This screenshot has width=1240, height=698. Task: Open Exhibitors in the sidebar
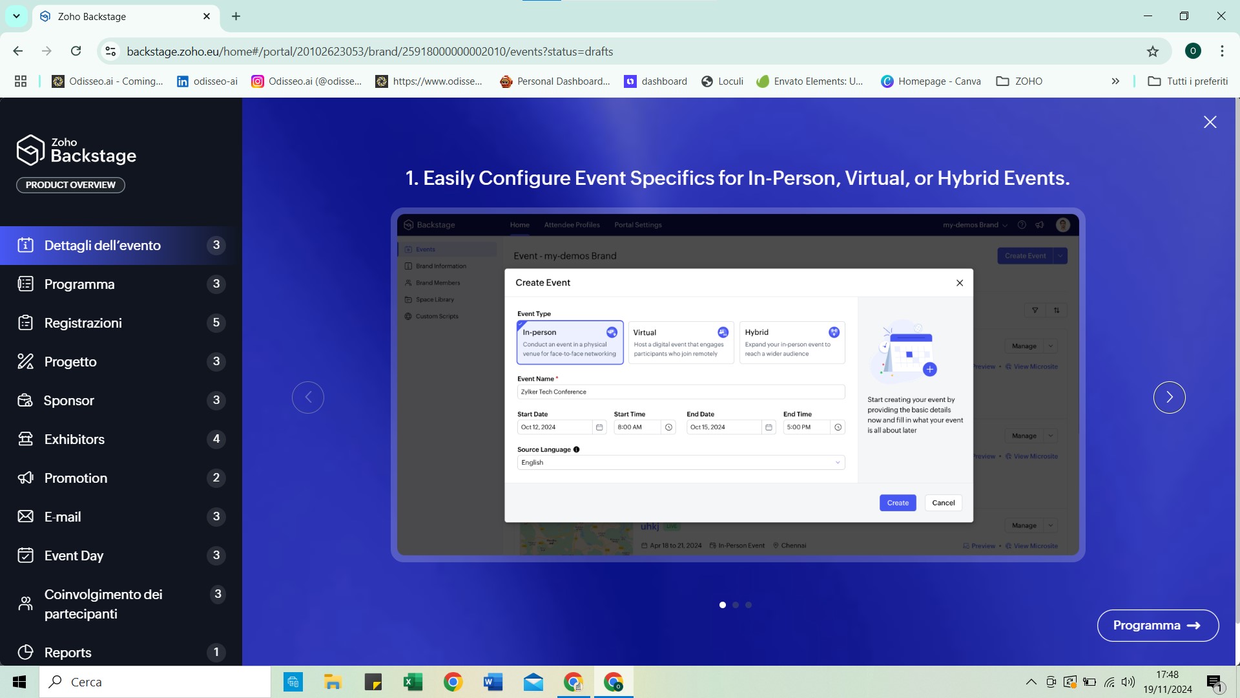121,439
